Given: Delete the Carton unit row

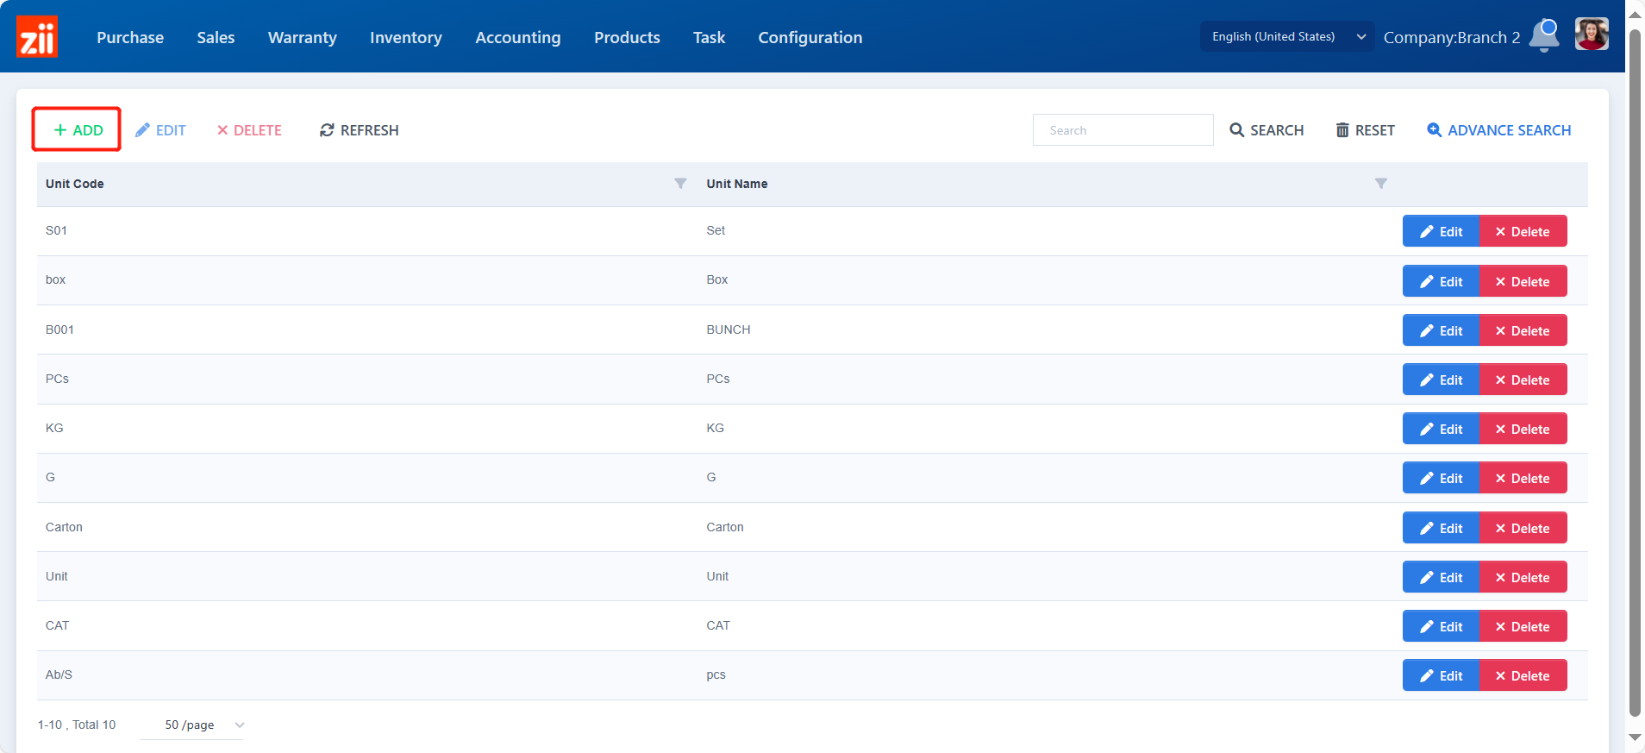Looking at the screenshot, I should point(1523,528).
